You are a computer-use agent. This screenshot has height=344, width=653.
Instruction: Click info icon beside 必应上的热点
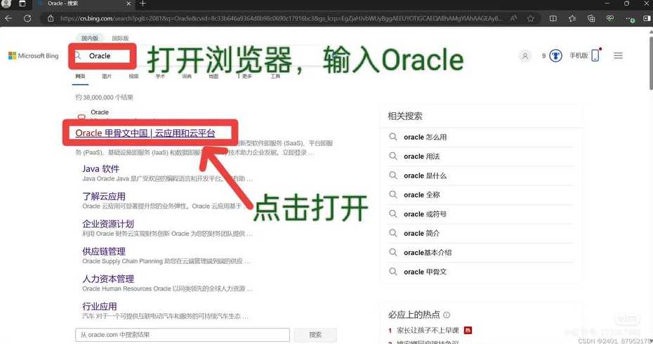pos(447,315)
